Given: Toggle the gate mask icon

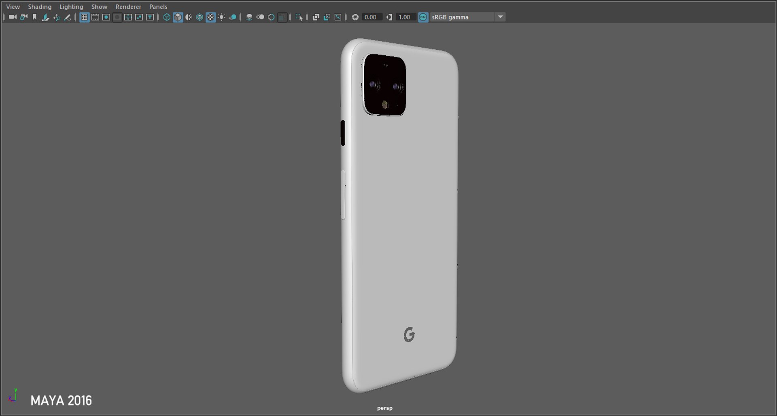Looking at the screenshot, I should 117,17.
